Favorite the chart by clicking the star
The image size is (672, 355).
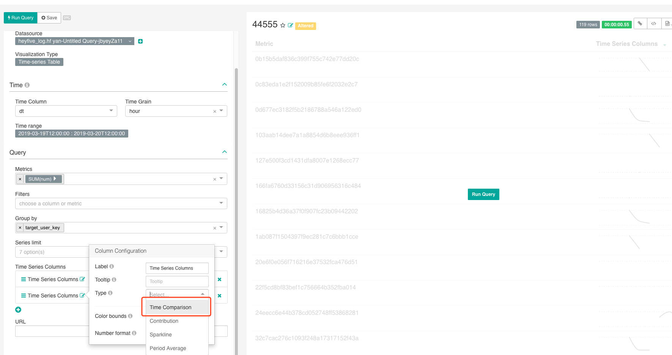[283, 25]
